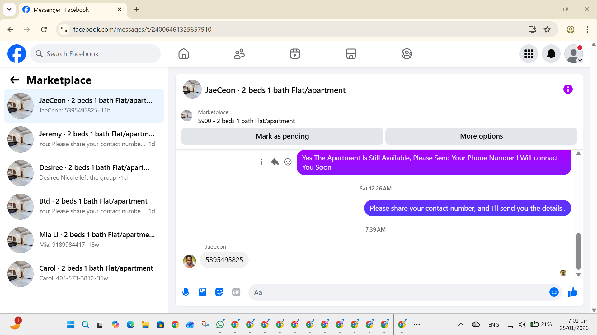
Task: Open the Facebook home logo
Action: click(17, 54)
